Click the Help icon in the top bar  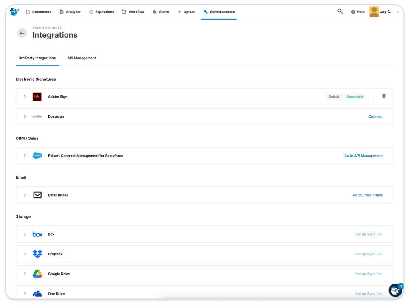pos(357,11)
